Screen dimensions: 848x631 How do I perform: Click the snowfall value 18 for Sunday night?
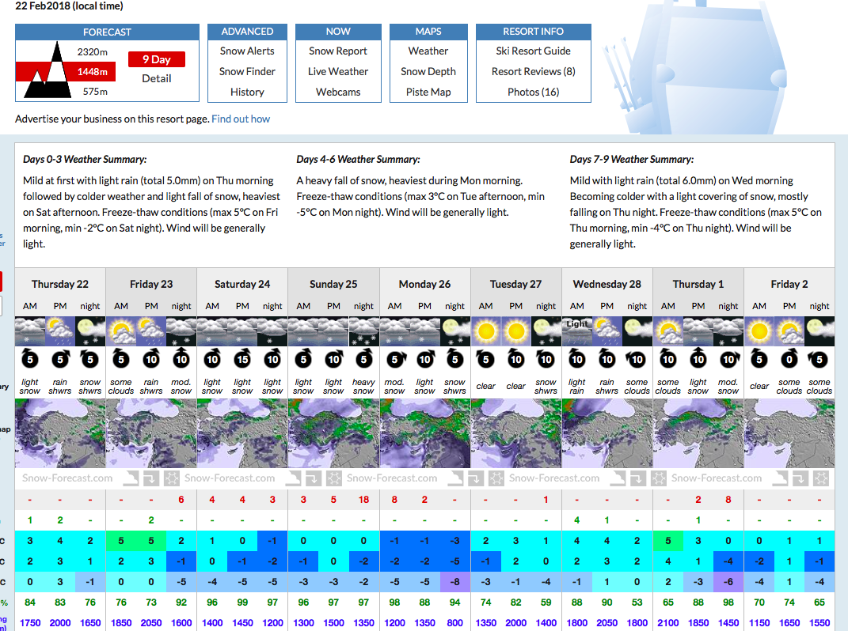click(x=363, y=500)
